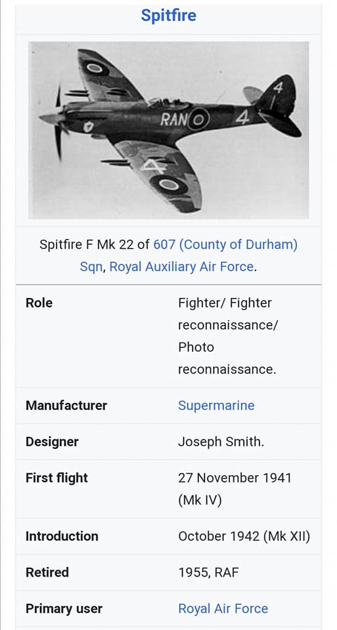This screenshot has width=337, height=630.
Task: Select the Role row label
Action: pyautogui.click(x=39, y=303)
